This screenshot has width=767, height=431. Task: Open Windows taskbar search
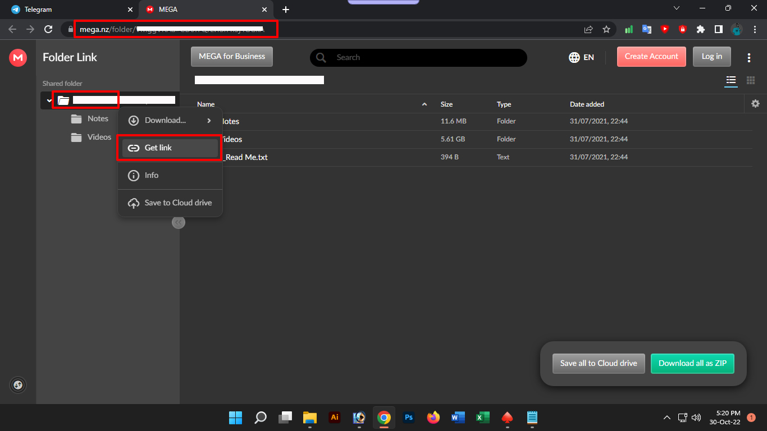[261, 418]
